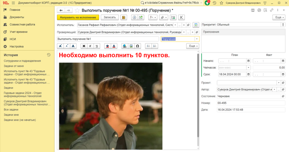
Task: Open the Проверяющий record
Action: point(197,32)
